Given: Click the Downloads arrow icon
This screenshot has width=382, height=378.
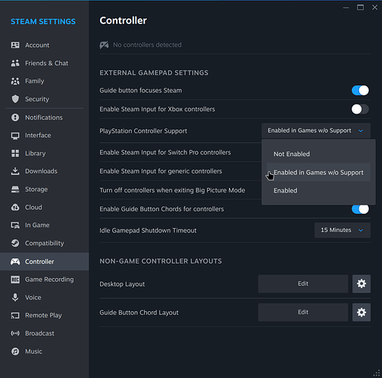Looking at the screenshot, I should [15, 171].
